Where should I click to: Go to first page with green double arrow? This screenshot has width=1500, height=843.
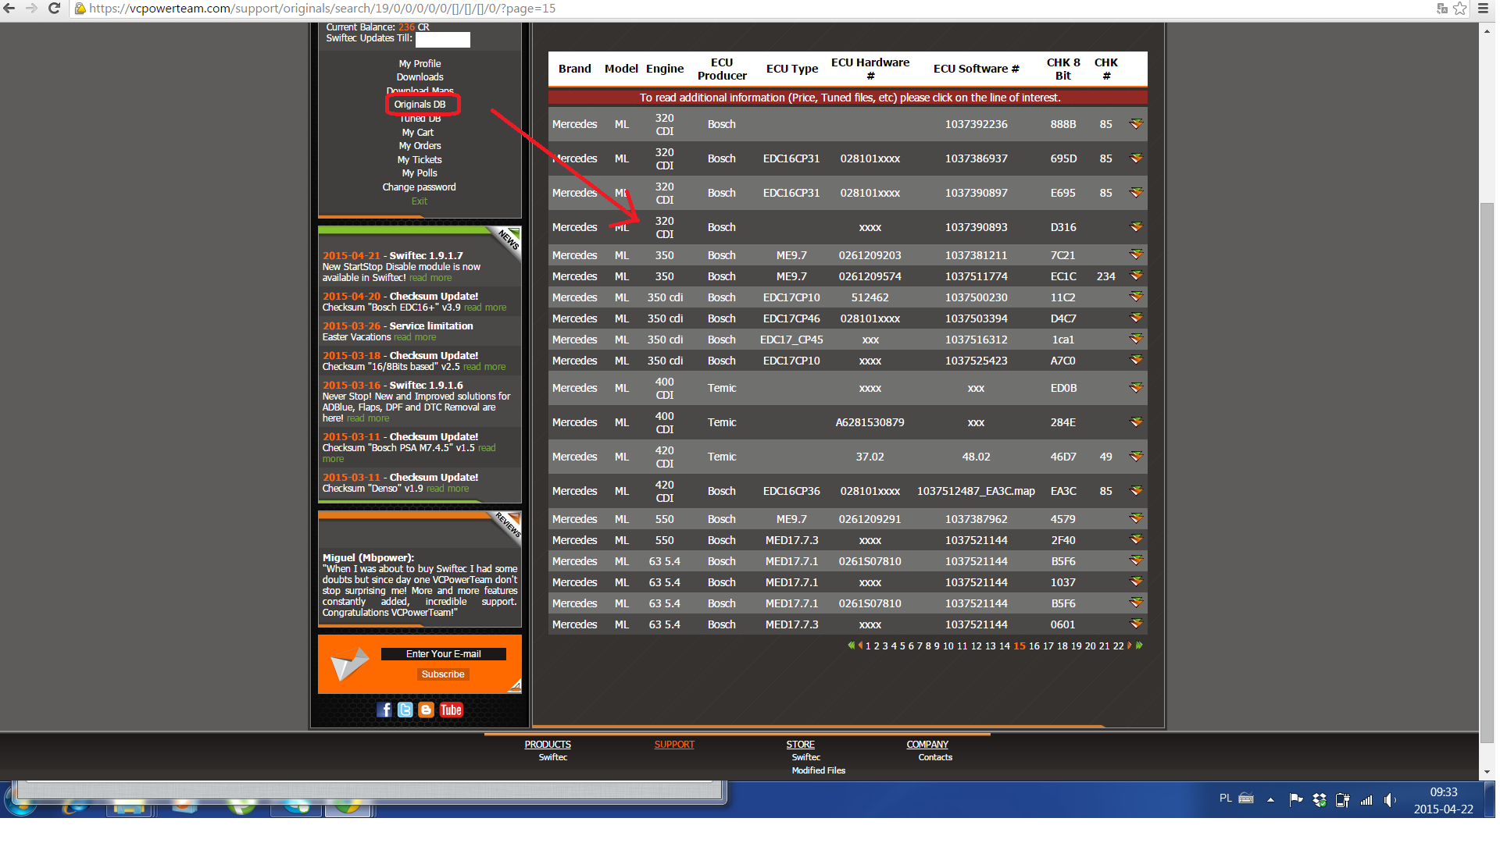click(851, 646)
